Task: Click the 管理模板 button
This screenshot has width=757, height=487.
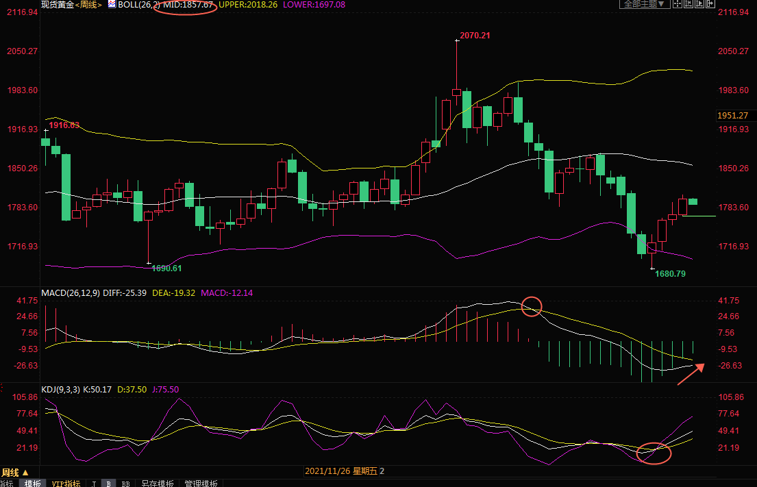Action: [x=201, y=483]
